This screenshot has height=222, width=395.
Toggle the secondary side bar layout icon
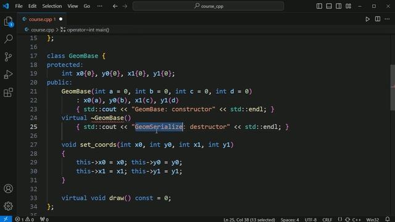click(339, 6)
